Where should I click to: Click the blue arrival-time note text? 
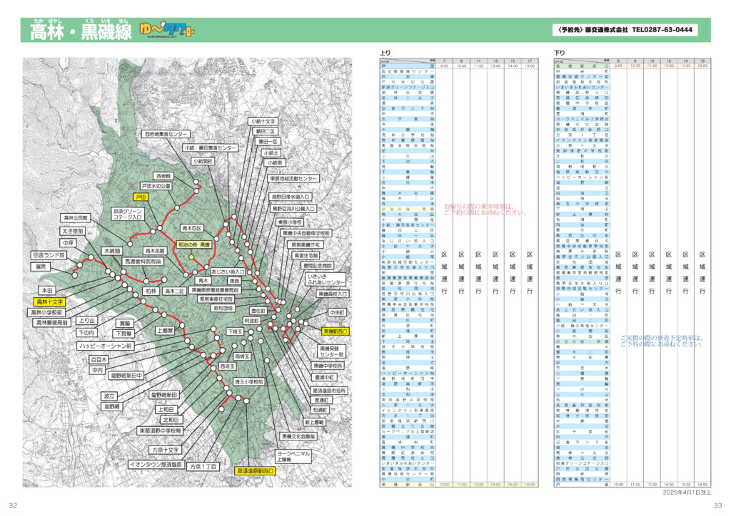coord(662,341)
